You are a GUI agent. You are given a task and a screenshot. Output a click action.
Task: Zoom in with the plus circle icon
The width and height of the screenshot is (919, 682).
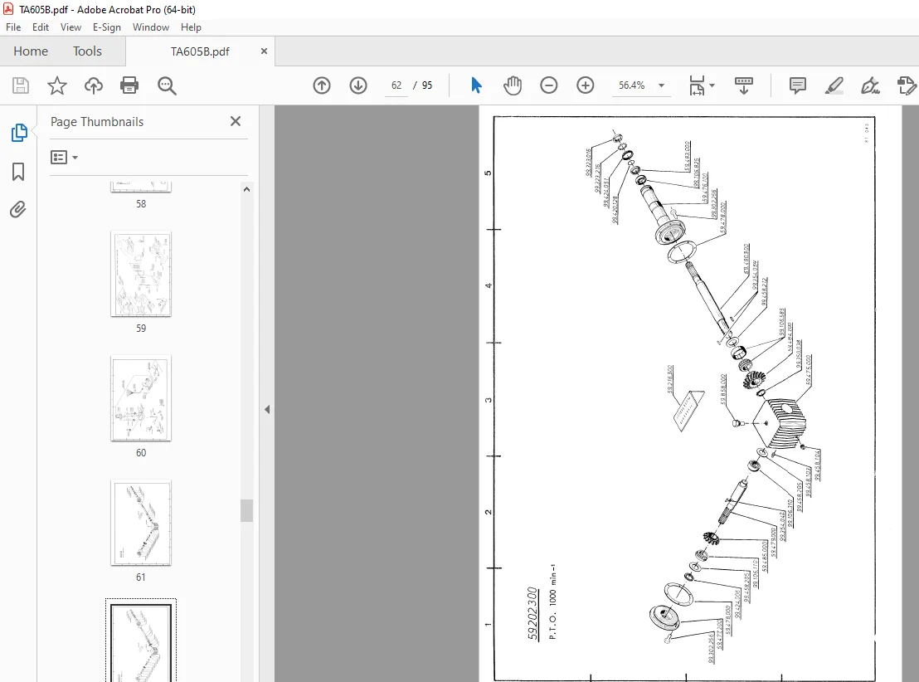click(x=585, y=85)
